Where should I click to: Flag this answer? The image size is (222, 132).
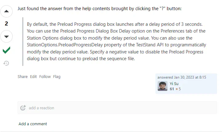[57, 77]
